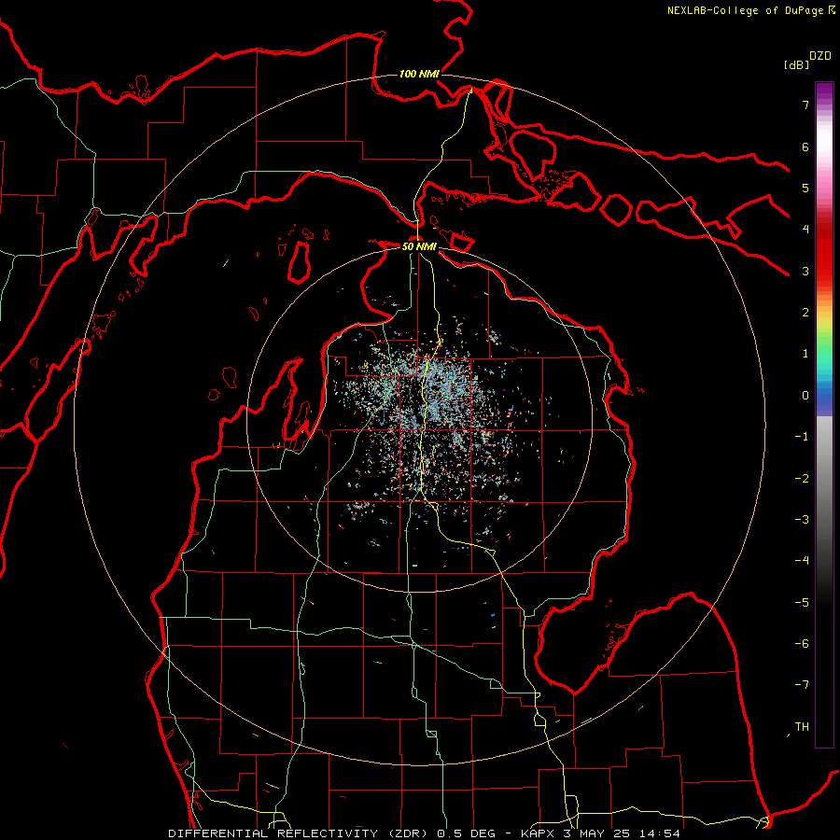Click the 6 value on color scale

coord(805,147)
